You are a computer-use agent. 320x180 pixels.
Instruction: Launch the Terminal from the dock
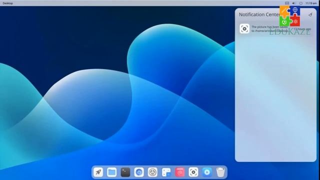(x=125, y=172)
